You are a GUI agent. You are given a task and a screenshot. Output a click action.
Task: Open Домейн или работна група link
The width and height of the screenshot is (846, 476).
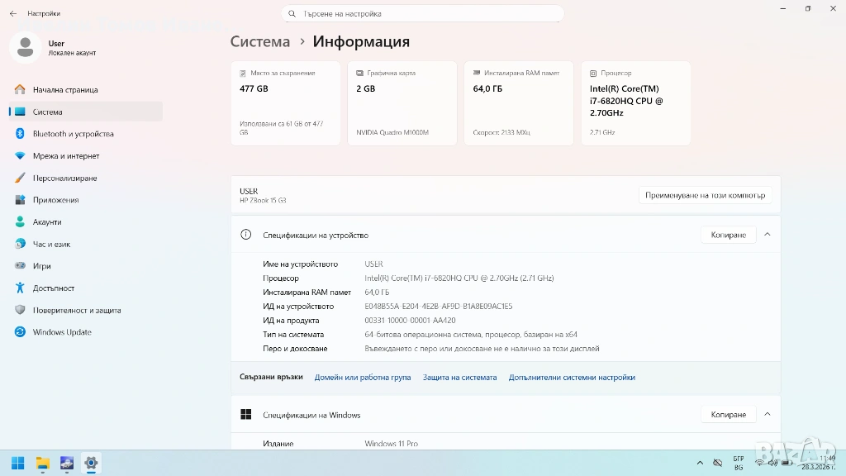tap(362, 377)
